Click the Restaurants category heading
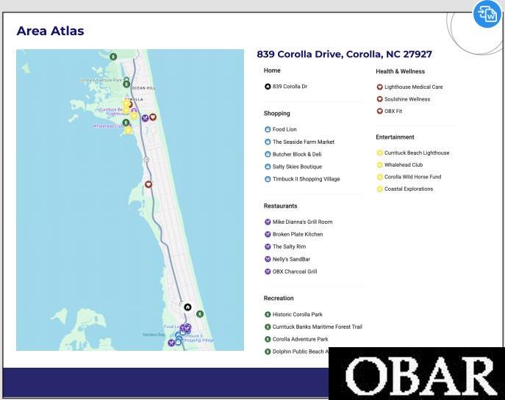 280,206
